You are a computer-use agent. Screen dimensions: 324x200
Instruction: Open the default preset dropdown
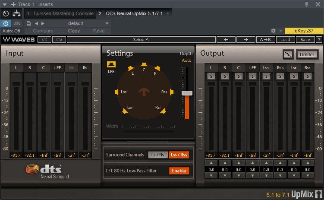click(x=107, y=24)
